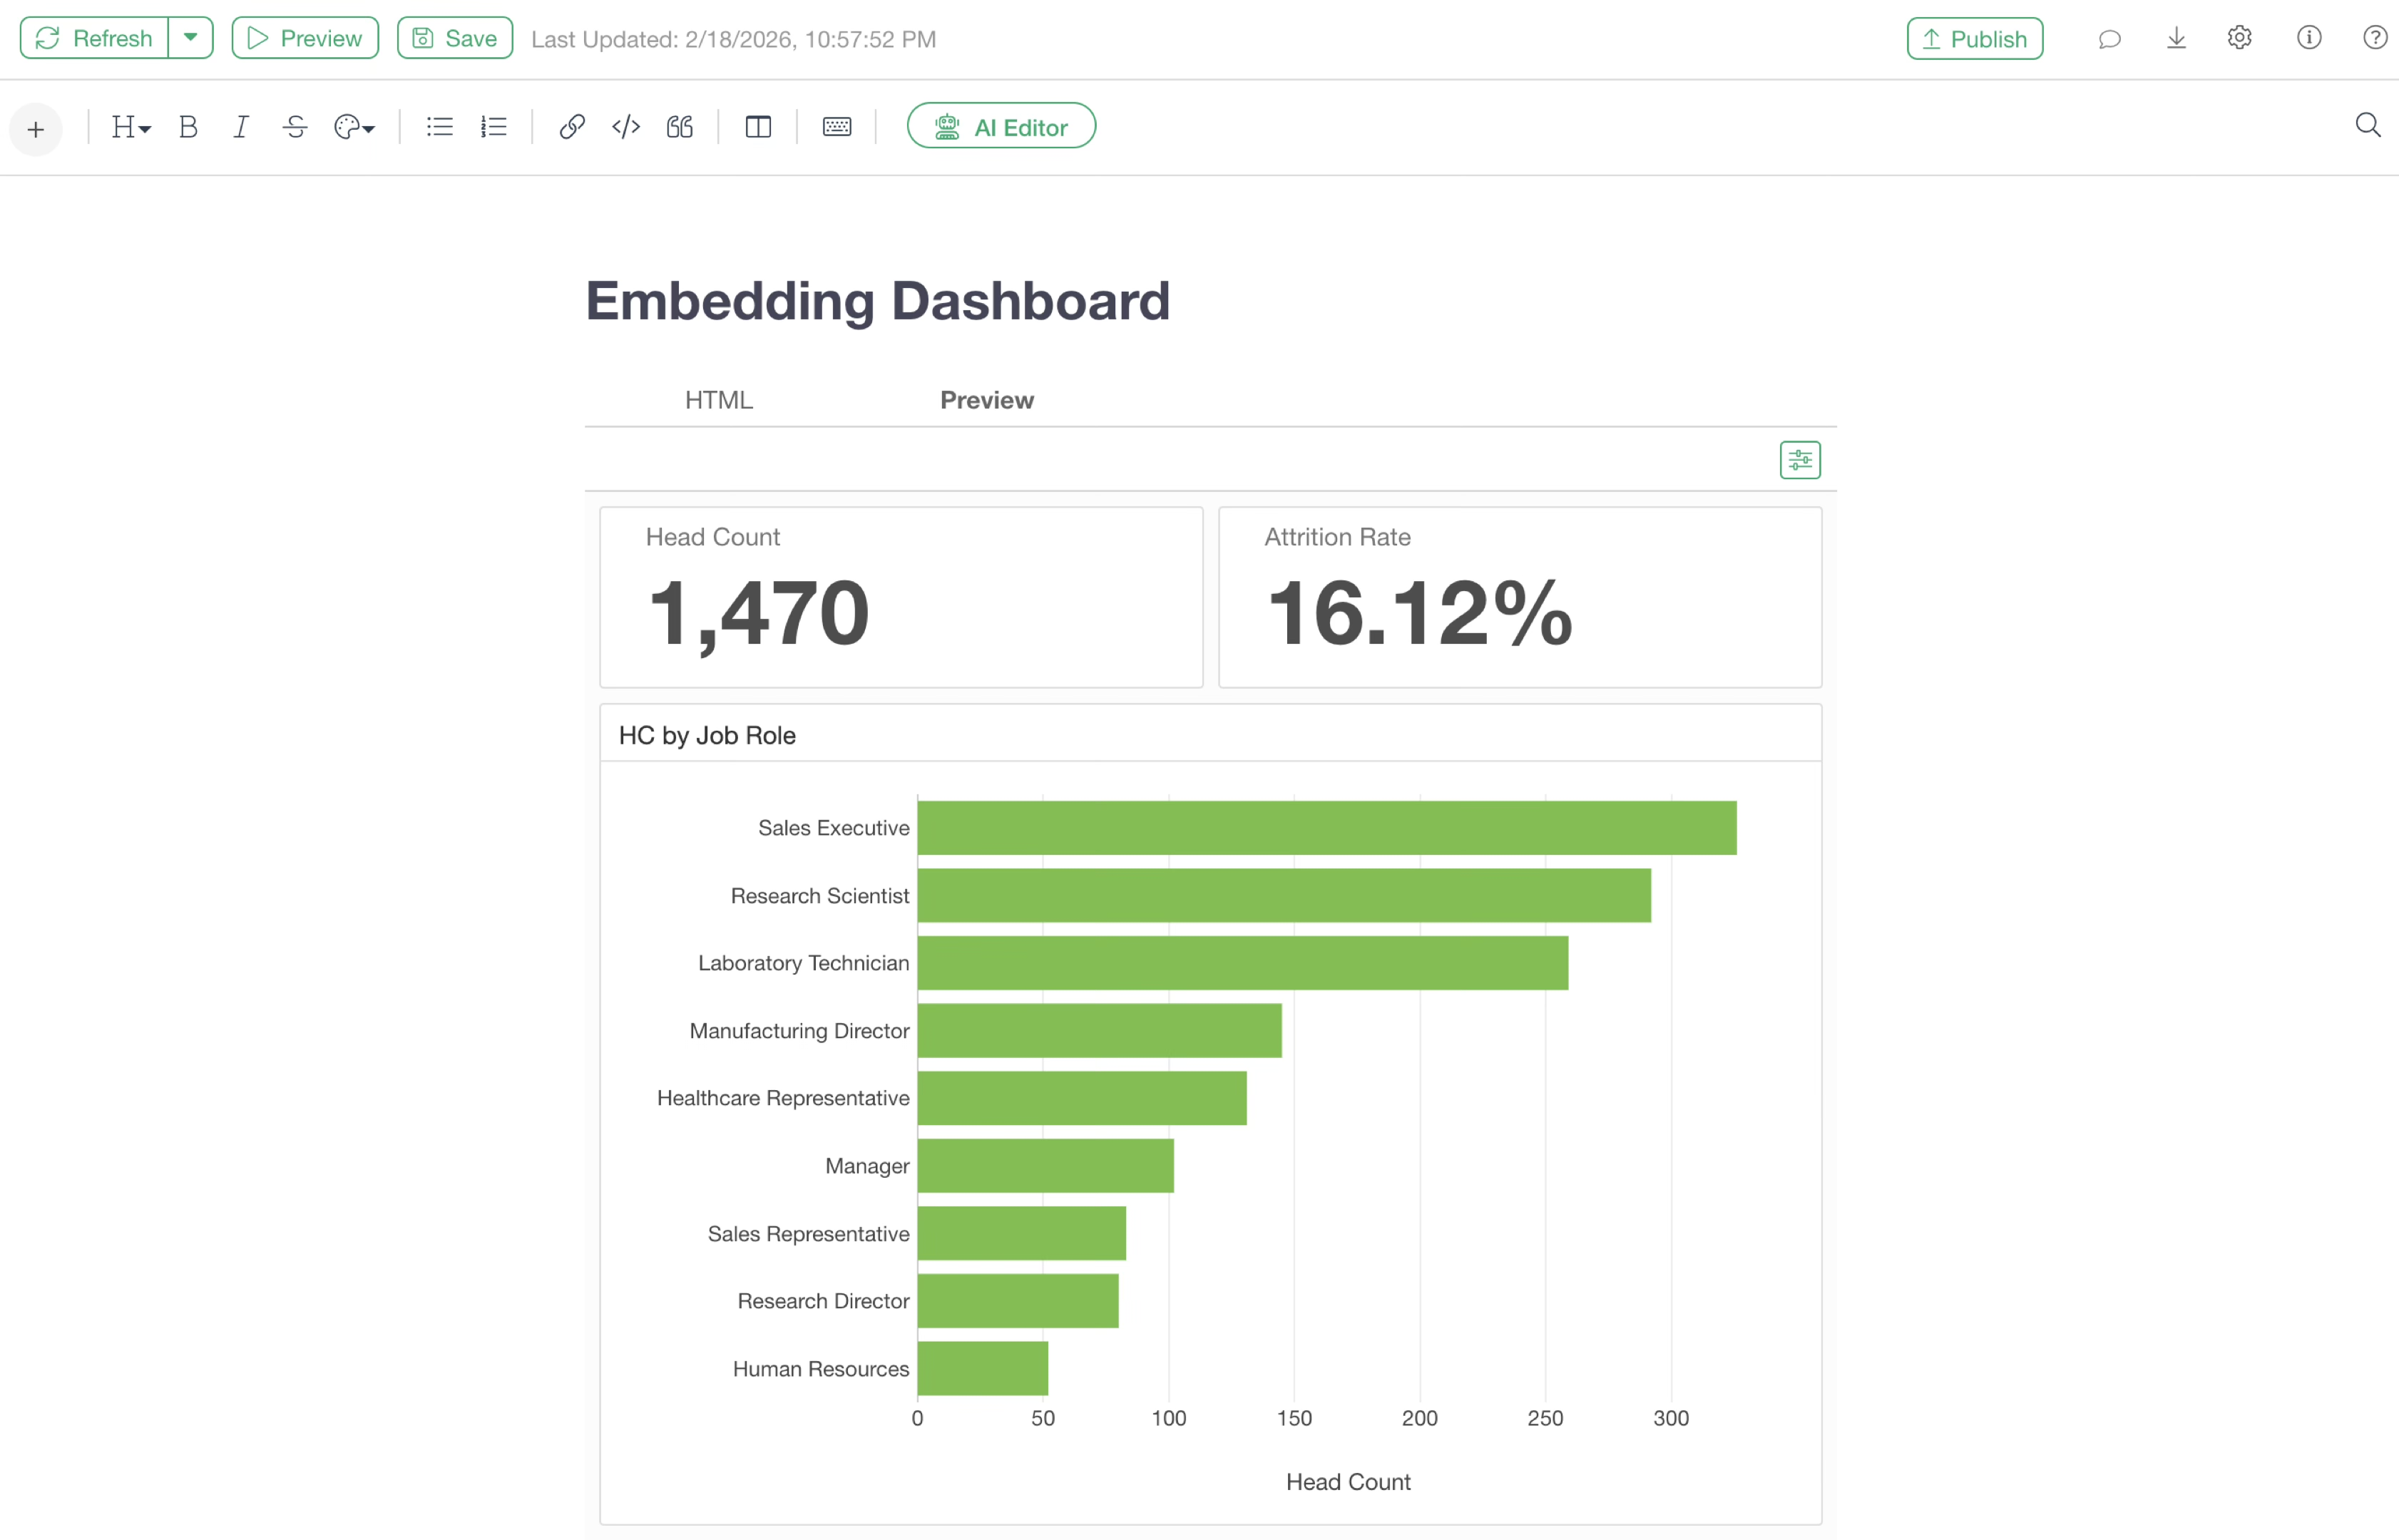Switch to the HTML tab
Viewport: 2399px width, 1540px height.
point(718,400)
